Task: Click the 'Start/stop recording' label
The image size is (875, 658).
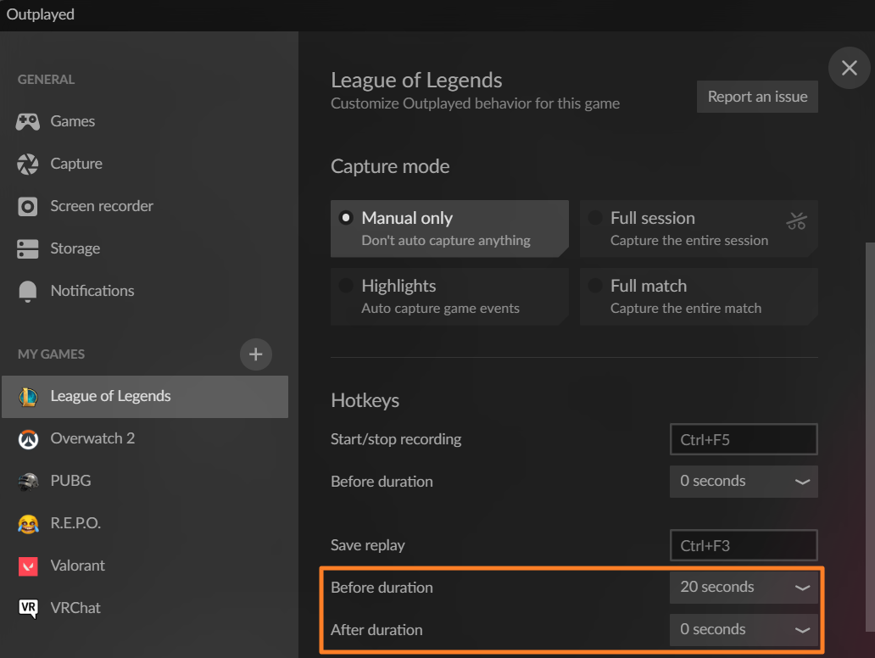Action: tap(396, 439)
